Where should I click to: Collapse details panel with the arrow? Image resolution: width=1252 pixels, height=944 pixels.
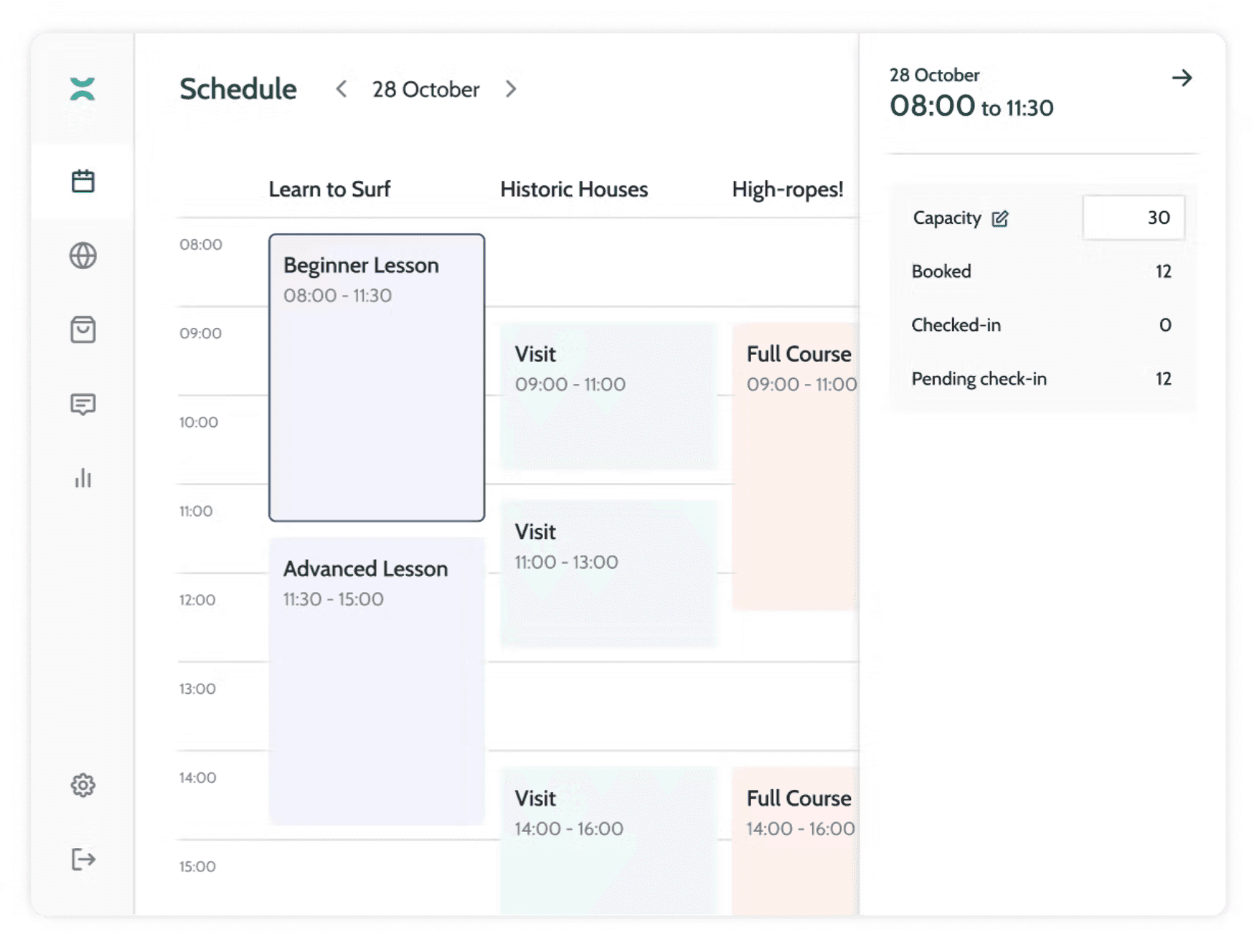tap(1181, 78)
